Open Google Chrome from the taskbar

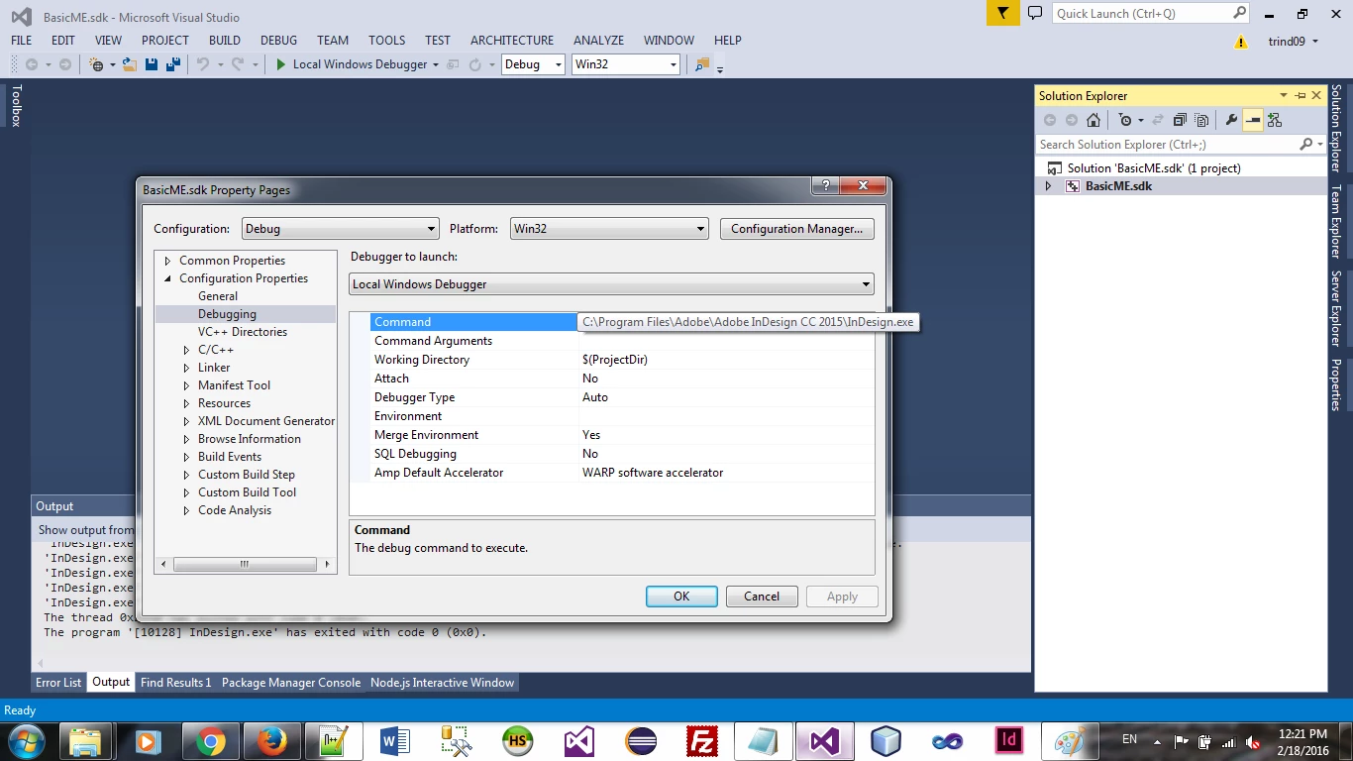(210, 741)
